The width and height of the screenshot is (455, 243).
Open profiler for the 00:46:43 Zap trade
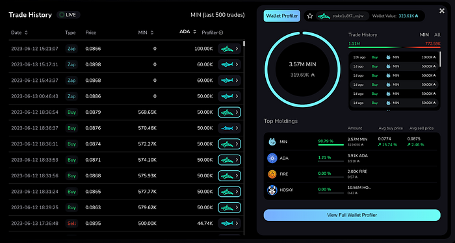click(229, 96)
